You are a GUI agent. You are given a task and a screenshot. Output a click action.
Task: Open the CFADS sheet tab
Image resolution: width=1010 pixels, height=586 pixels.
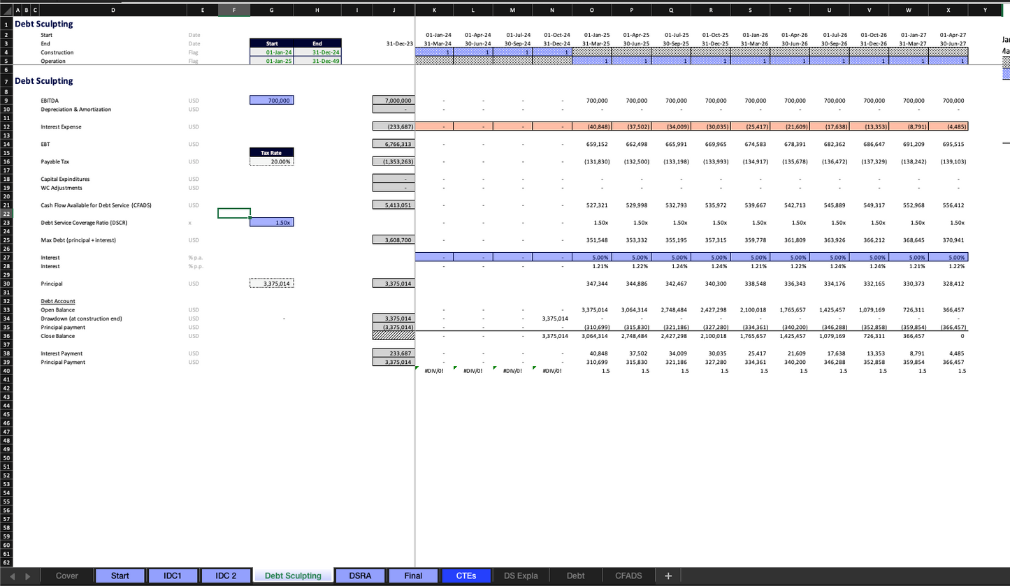point(628,576)
